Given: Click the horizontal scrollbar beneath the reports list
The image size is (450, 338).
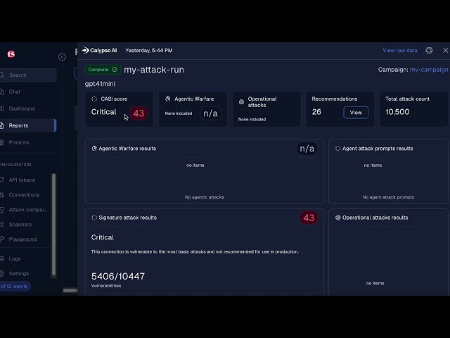Looking at the screenshot, I should point(70,290).
